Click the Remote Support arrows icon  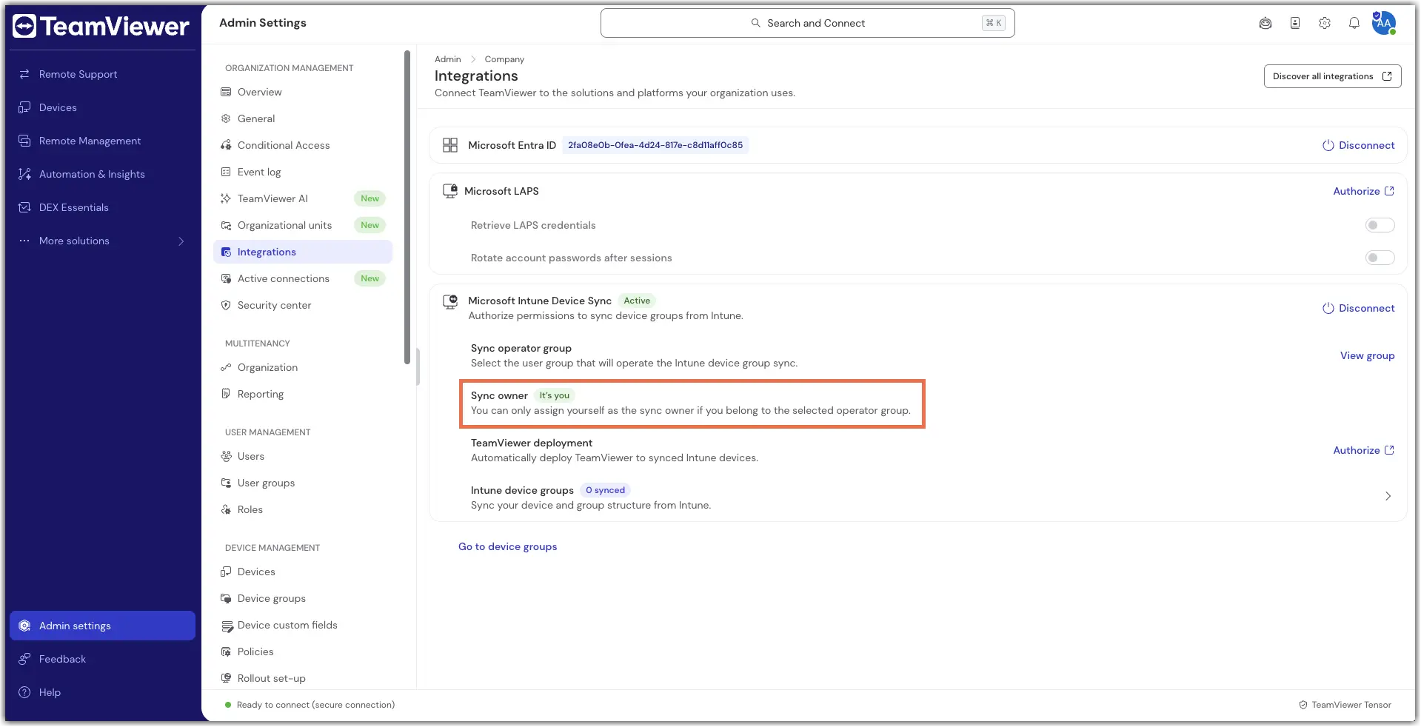pos(24,74)
